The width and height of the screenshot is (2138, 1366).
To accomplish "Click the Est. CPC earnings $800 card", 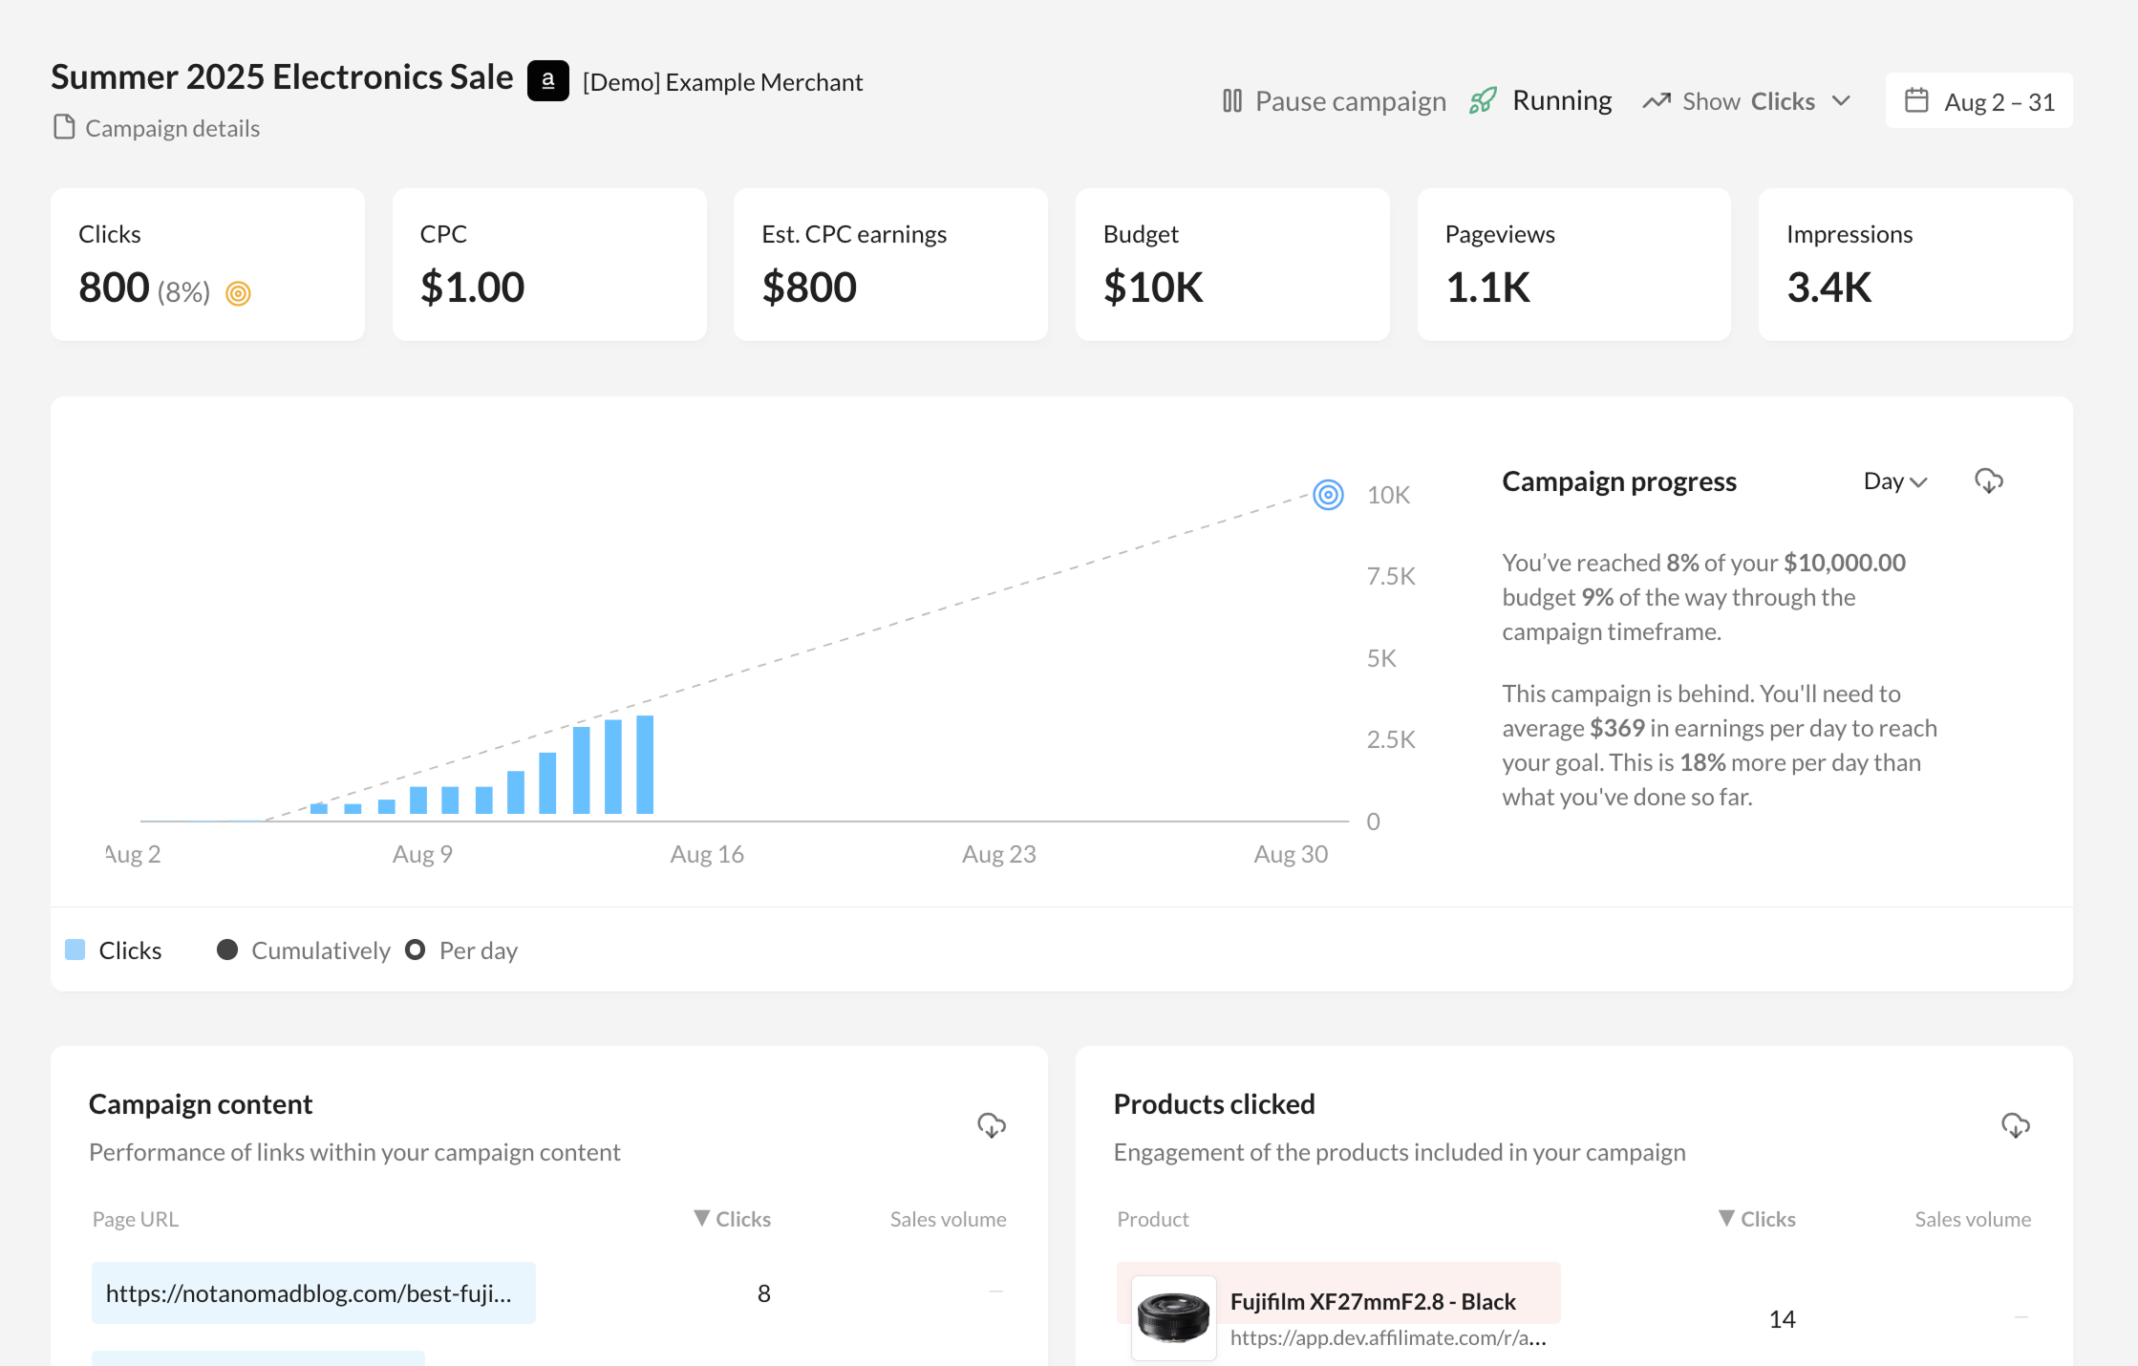I will pos(890,265).
